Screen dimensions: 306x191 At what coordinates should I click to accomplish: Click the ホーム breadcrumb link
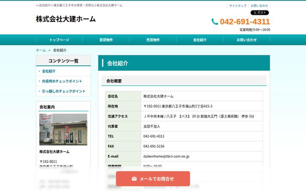point(41,50)
